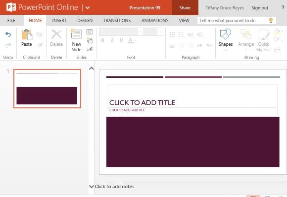Expand the PowerPoint Online app chevron
This screenshot has width=287, height=197.
[88, 8]
